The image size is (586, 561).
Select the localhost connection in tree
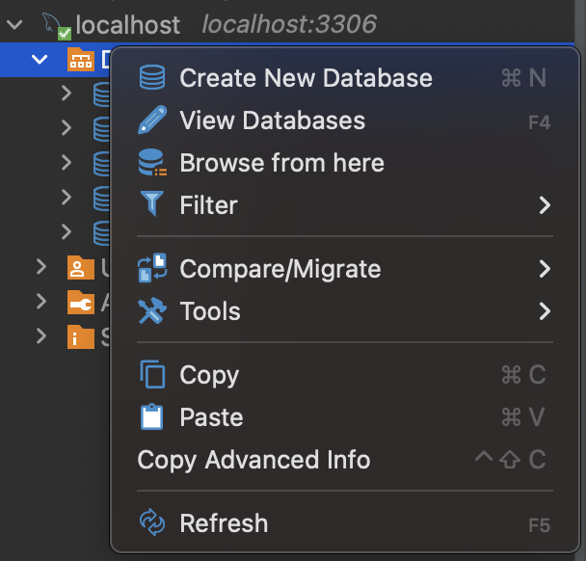127,24
